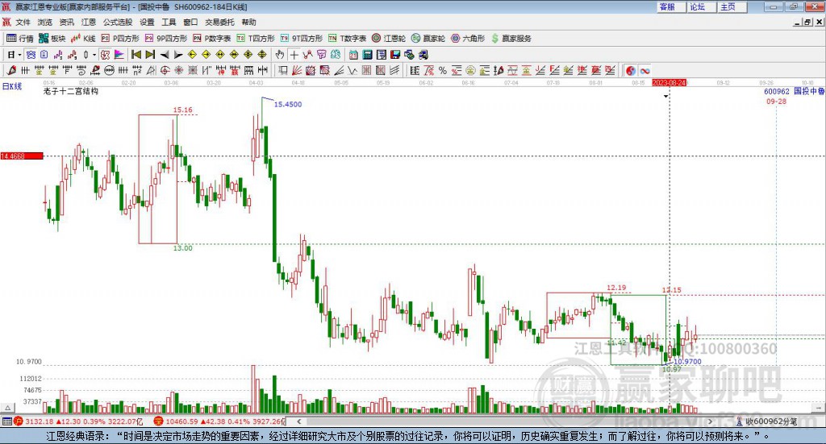This screenshot has width=826, height=444.
Task: Click the 2023-08-24 date marker
Action: pos(669,83)
